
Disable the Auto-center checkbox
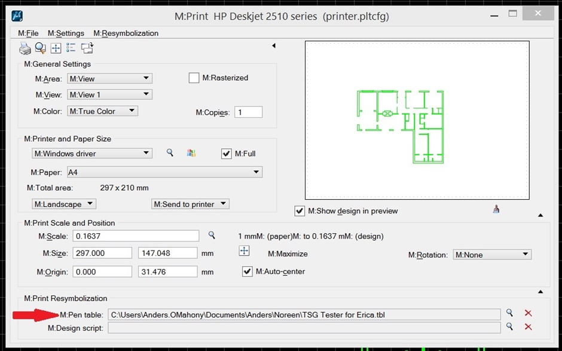248,271
